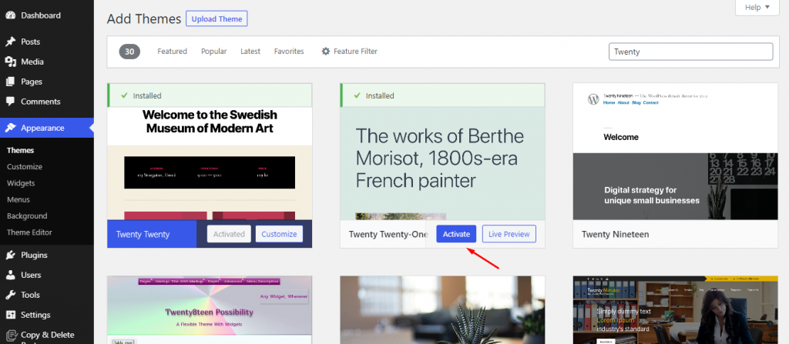Click the Tools wrench icon
This screenshot has height=344, width=789.
click(10, 295)
